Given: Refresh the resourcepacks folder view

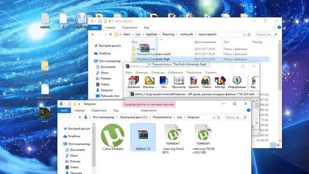Looking at the screenshot, I should 249,34.
